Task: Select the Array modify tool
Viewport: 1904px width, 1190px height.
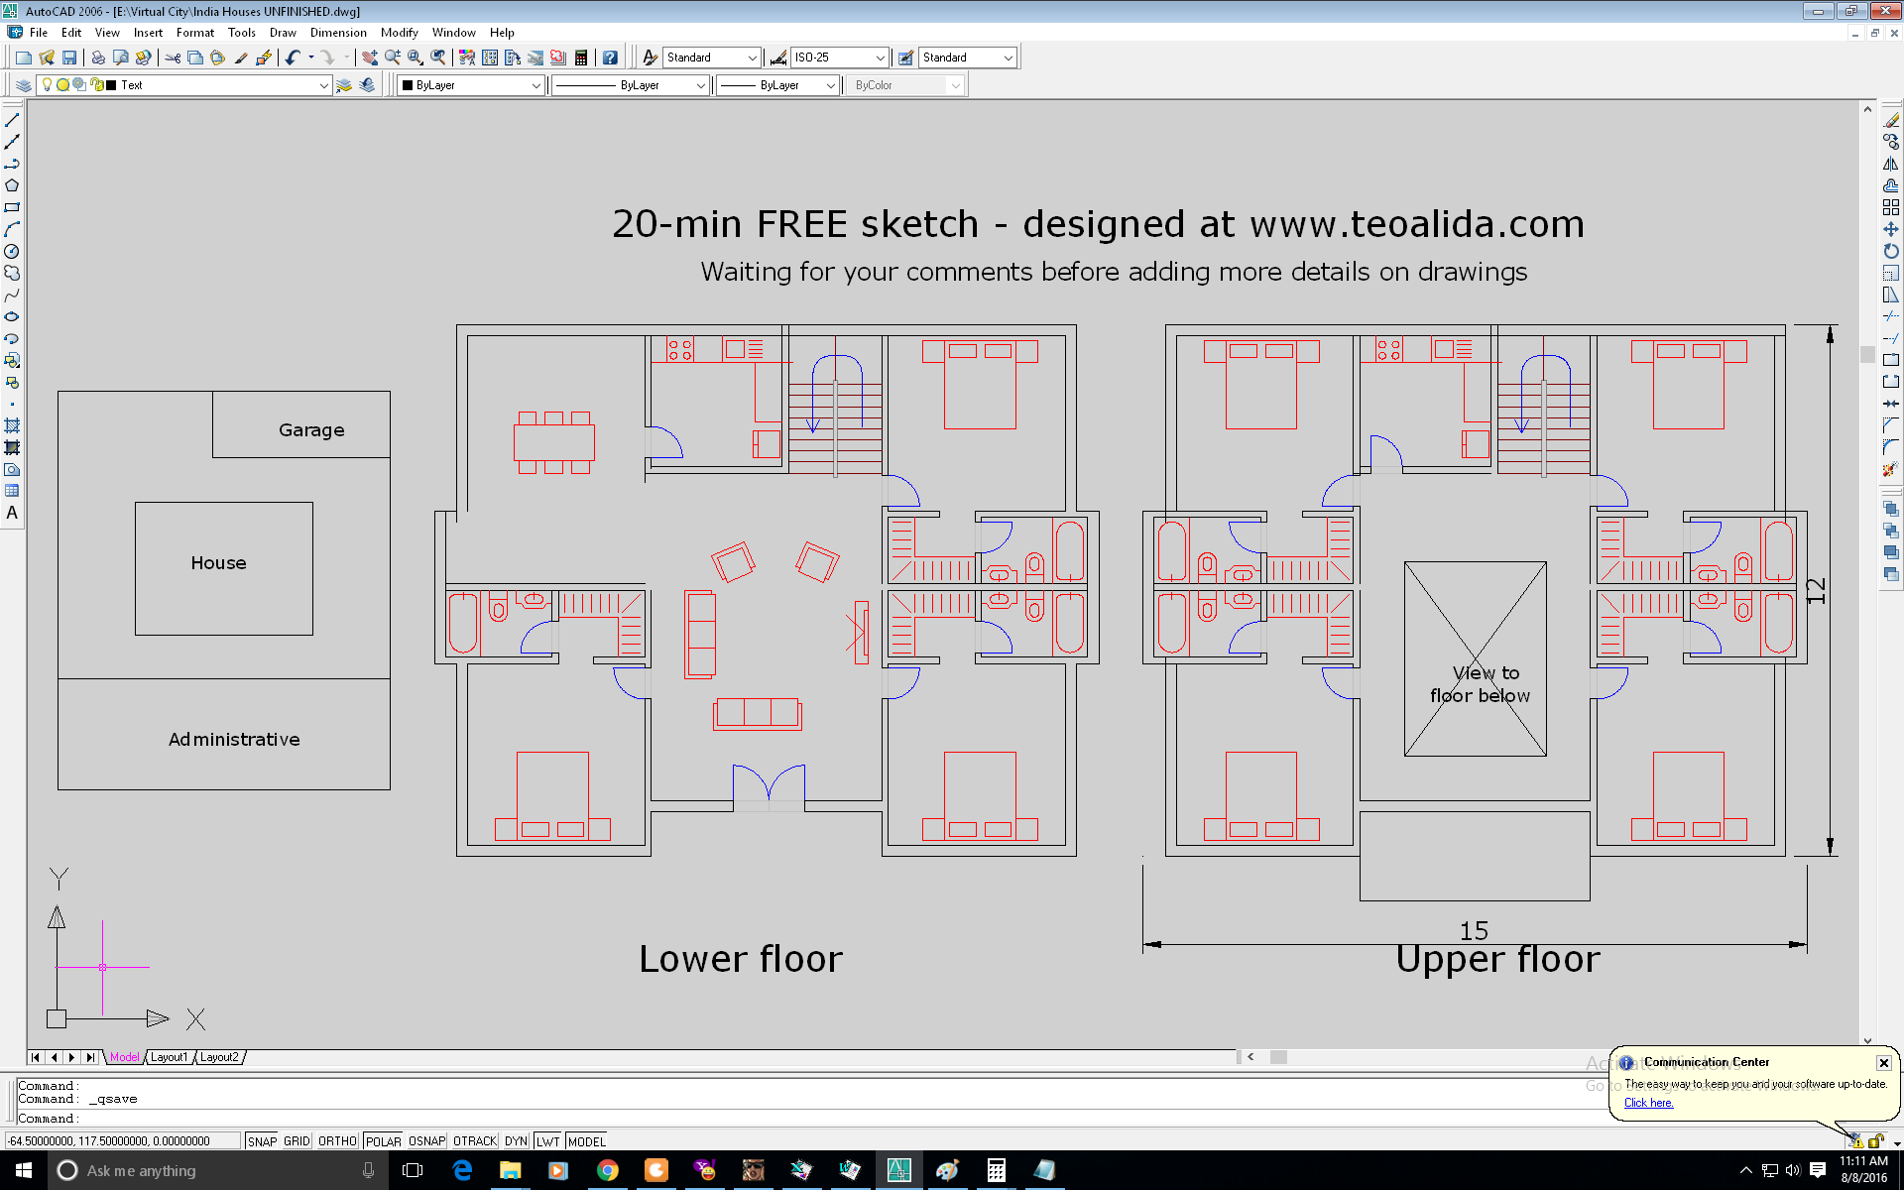Action: [x=1891, y=207]
